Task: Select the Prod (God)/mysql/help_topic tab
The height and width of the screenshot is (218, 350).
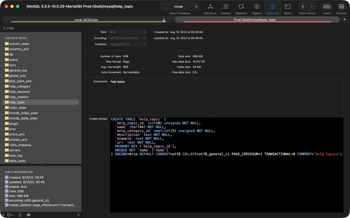Action: pyautogui.click(x=255, y=20)
